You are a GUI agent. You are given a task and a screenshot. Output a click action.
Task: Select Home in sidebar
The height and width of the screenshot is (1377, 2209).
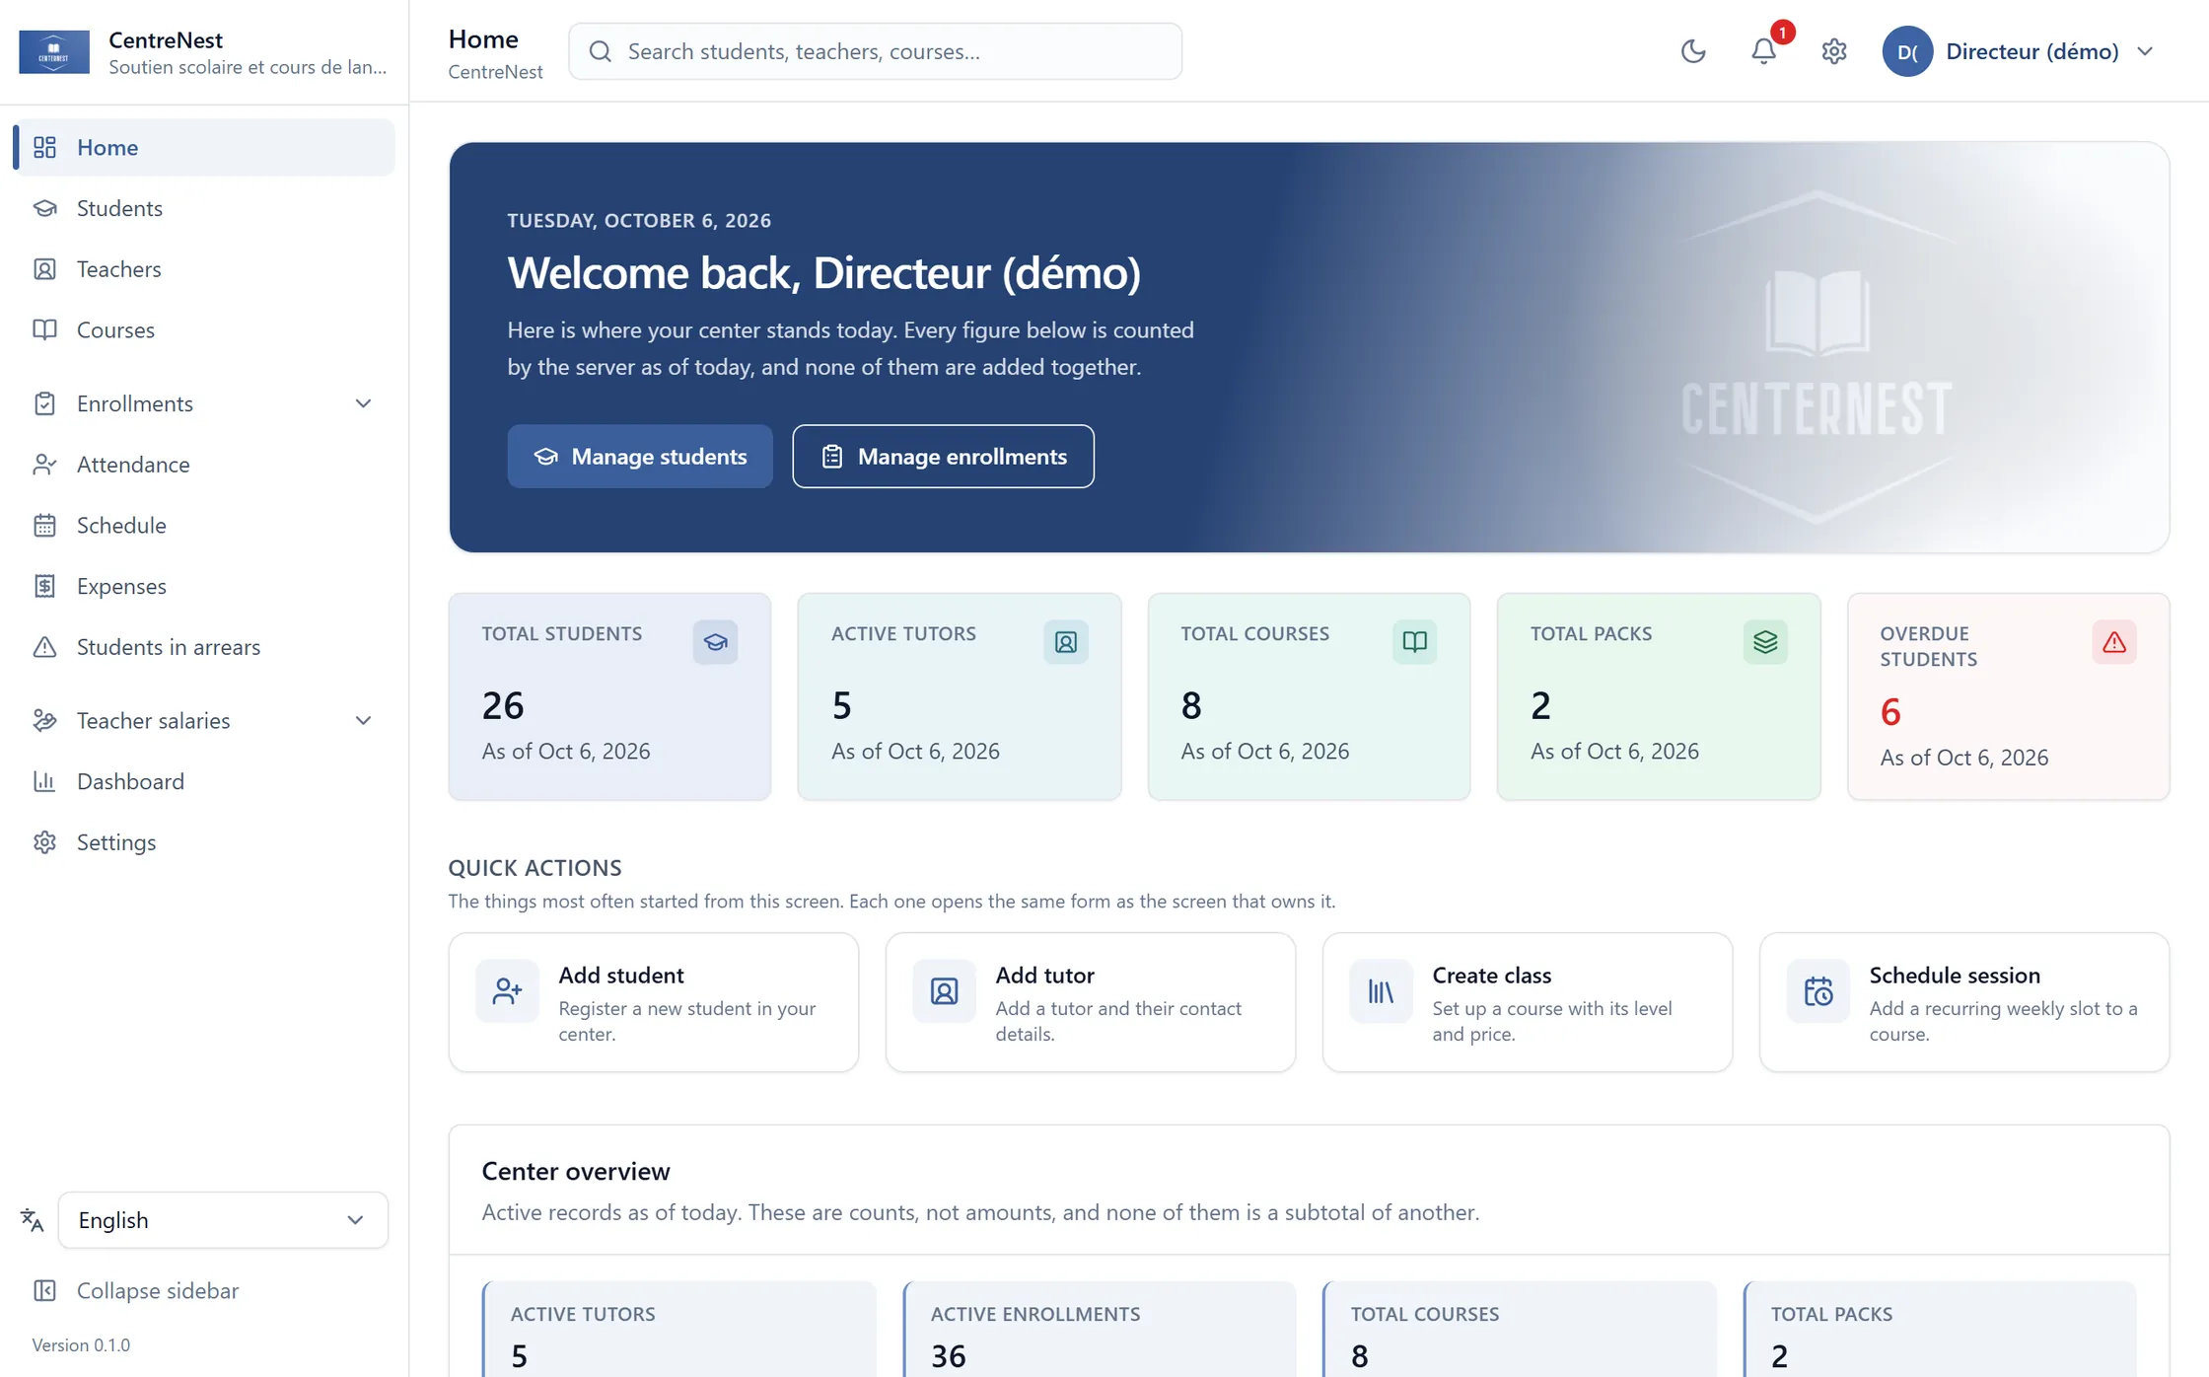pos(204,148)
